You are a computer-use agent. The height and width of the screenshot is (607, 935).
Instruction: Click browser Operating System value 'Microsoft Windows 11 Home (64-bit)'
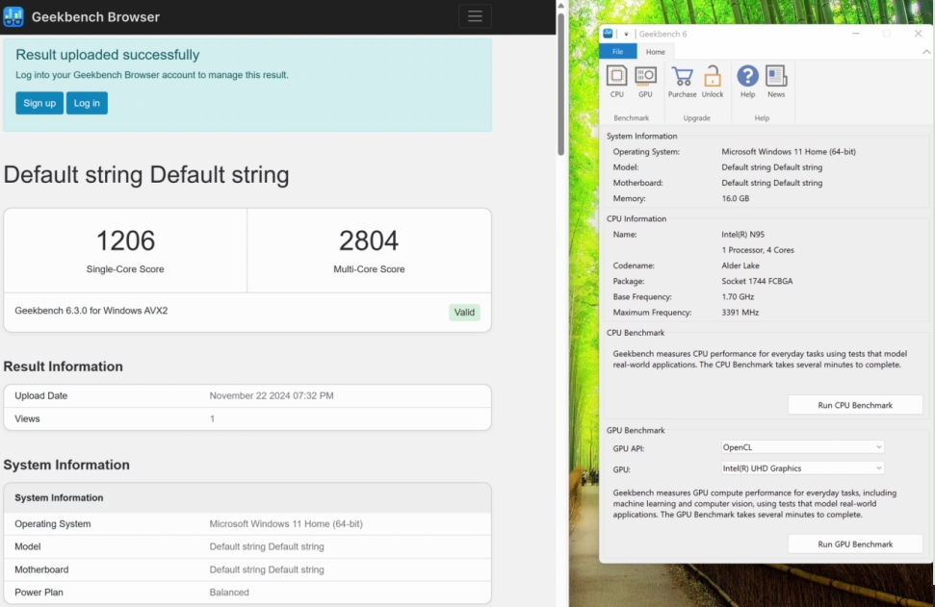click(x=286, y=523)
